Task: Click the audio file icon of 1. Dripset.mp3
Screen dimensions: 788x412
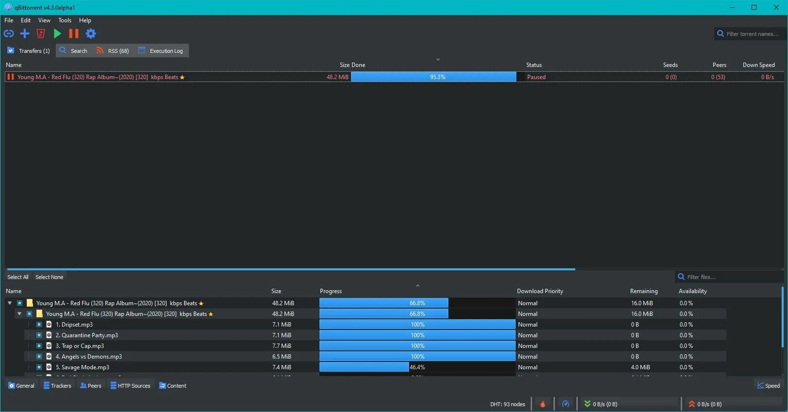Action: pyautogui.click(x=49, y=324)
